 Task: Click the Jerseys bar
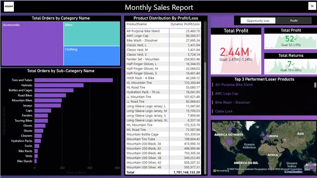click(x=48, y=105)
